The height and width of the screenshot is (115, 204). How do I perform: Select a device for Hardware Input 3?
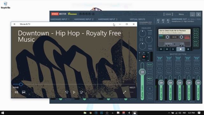(108, 19)
